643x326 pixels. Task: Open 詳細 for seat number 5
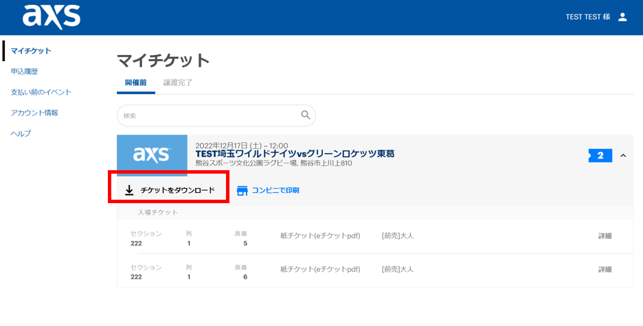pyautogui.click(x=605, y=236)
